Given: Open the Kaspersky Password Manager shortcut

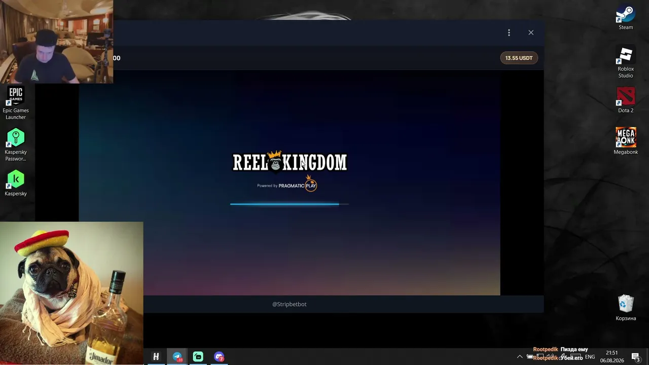Looking at the screenshot, I should [16, 145].
